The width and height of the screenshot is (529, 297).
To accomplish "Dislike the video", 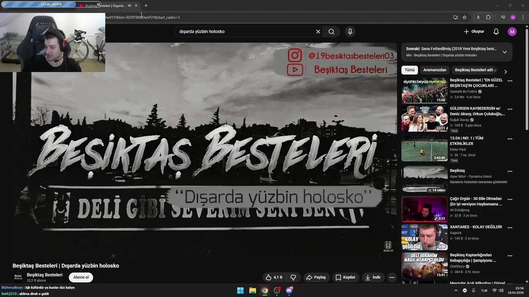I will [293, 277].
